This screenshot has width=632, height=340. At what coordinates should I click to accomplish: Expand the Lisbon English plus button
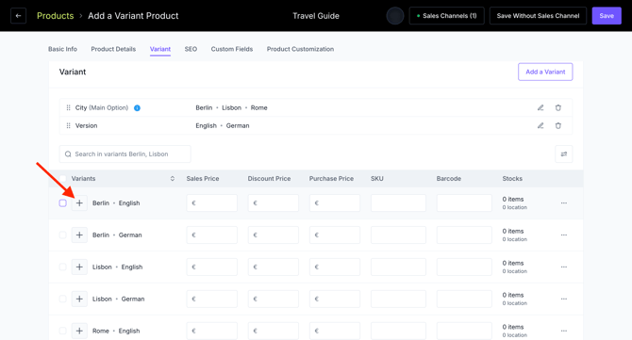point(79,267)
